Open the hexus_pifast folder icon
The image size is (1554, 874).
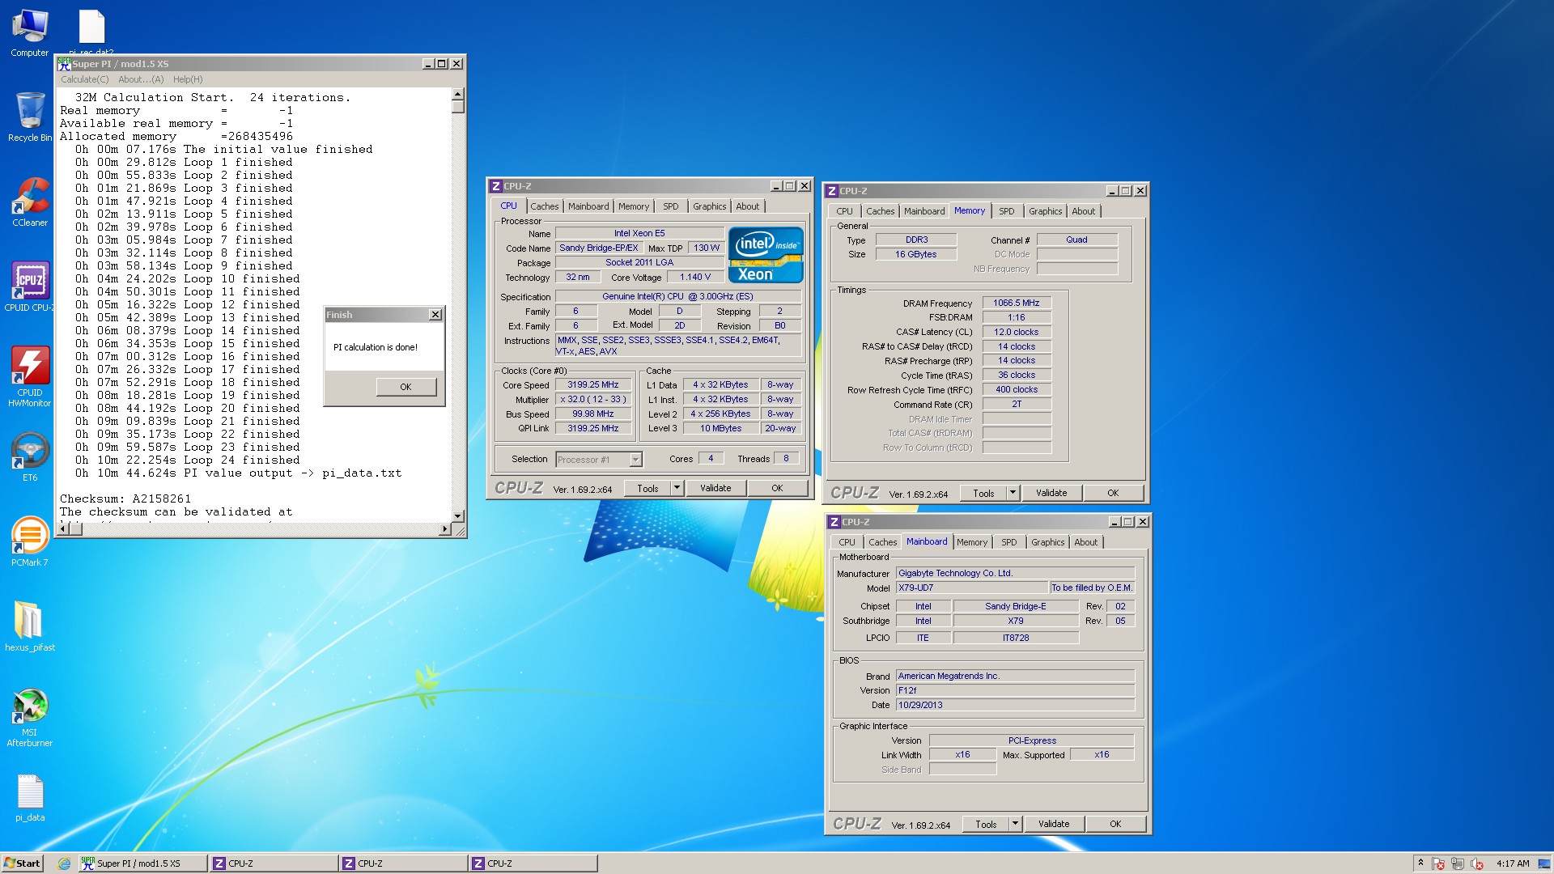point(29,626)
